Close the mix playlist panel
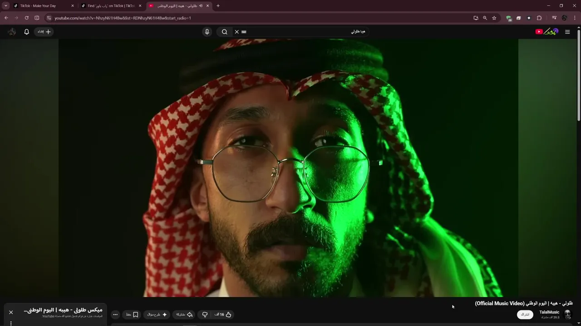 click(x=11, y=312)
